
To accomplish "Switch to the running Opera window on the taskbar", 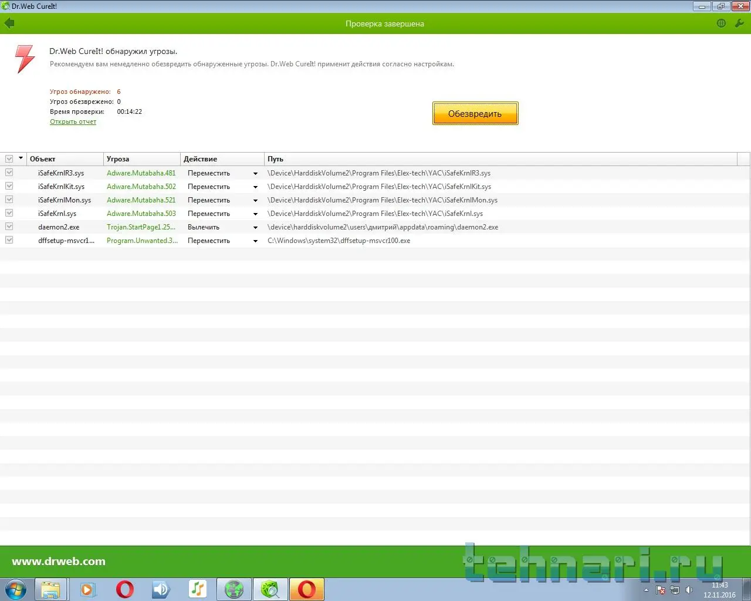I will point(307,589).
